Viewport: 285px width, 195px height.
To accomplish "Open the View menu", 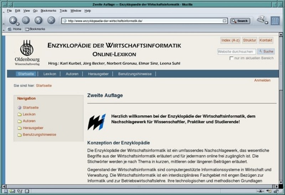I will (x=26, y=11).
